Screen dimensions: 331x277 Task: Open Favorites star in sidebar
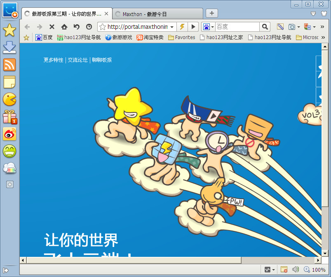click(x=9, y=30)
